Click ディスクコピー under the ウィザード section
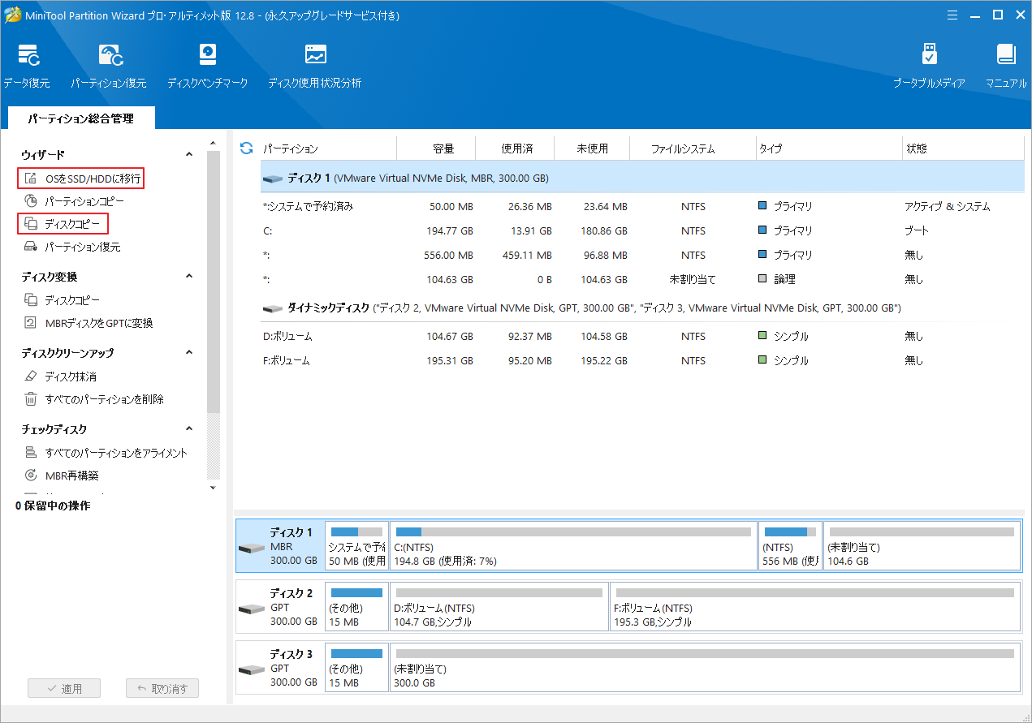The height and width of the screenshot is (723, 1032). click(x=63, y=223)
